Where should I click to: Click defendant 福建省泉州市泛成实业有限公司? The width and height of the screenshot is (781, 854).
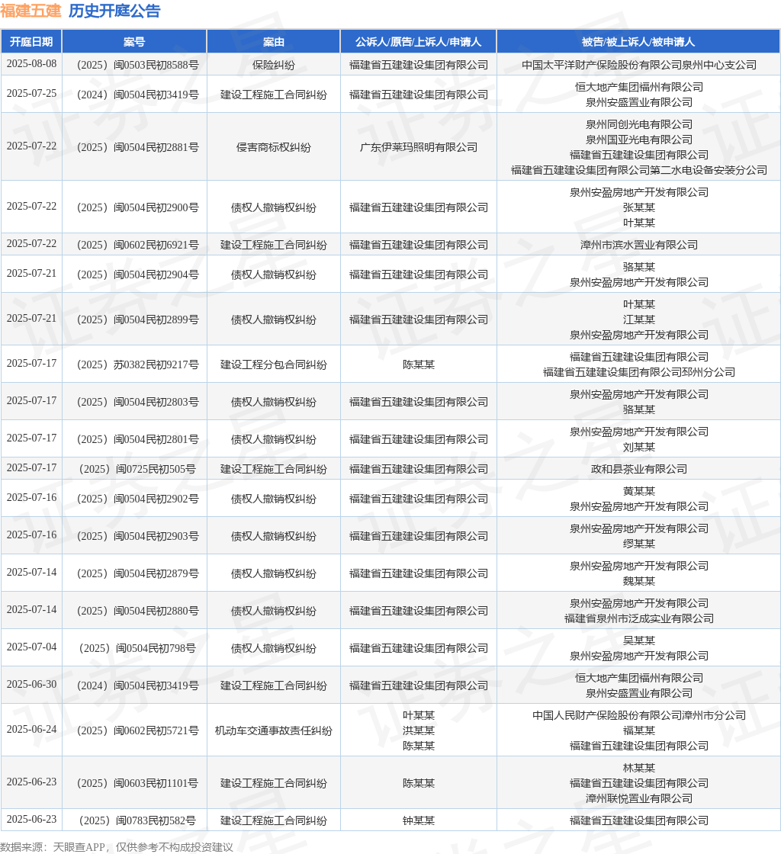pos(639,618)
